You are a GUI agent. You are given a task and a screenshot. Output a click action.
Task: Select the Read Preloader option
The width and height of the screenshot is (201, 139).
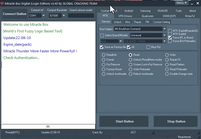167,69
